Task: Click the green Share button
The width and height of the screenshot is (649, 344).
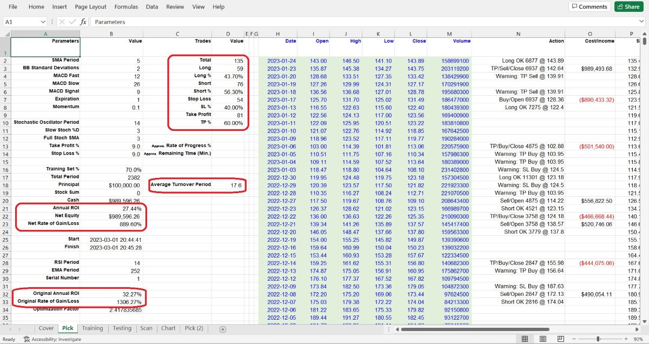Action: tap(629, 6)
